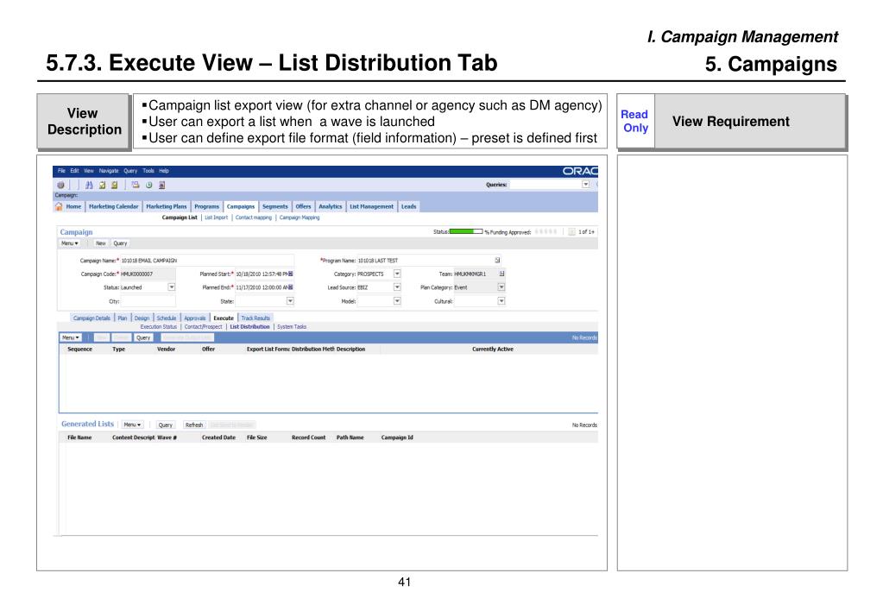Screen dimensions: 883x611
Task: Open the Lead Source dropdown
Action: coord(397,287)
